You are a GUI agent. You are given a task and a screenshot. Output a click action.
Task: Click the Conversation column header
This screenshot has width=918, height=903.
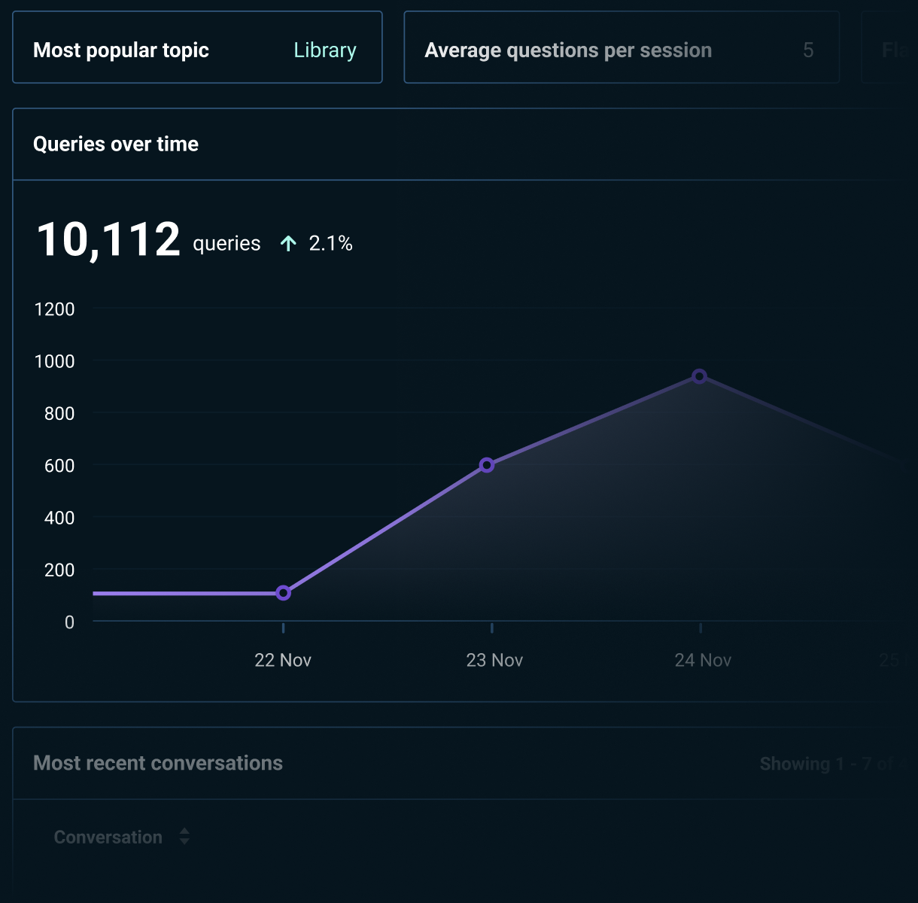tap(108, 837)
